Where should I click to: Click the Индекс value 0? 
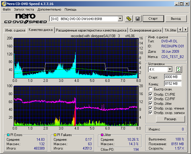tap(183, 129)
